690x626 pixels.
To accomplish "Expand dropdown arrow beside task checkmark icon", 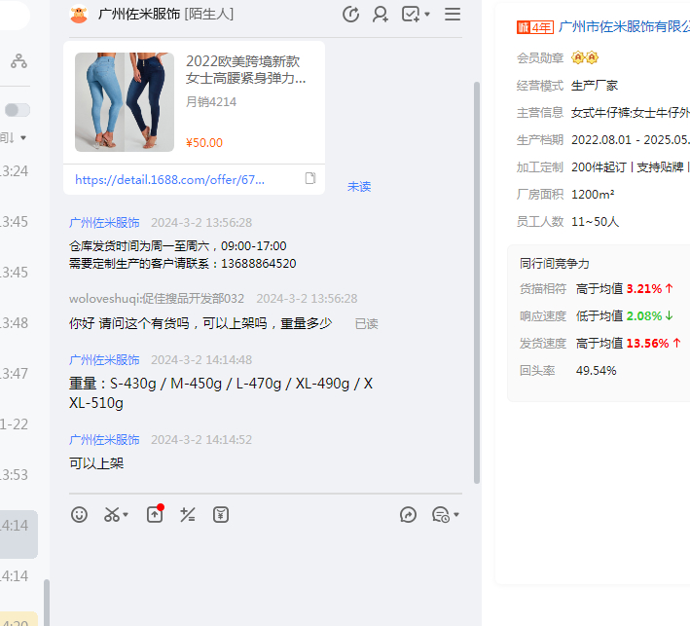I will pyautogui.click(x=427, y=15).
